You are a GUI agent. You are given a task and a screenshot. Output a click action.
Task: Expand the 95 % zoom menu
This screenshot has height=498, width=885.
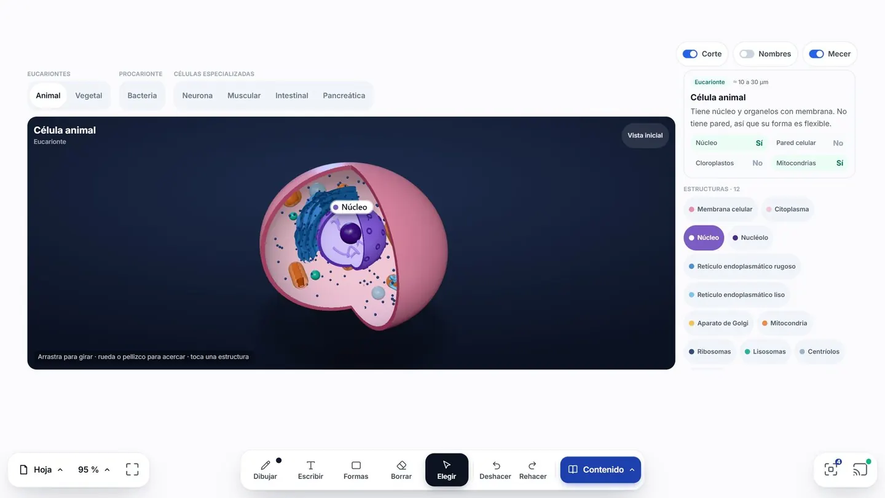94,470
